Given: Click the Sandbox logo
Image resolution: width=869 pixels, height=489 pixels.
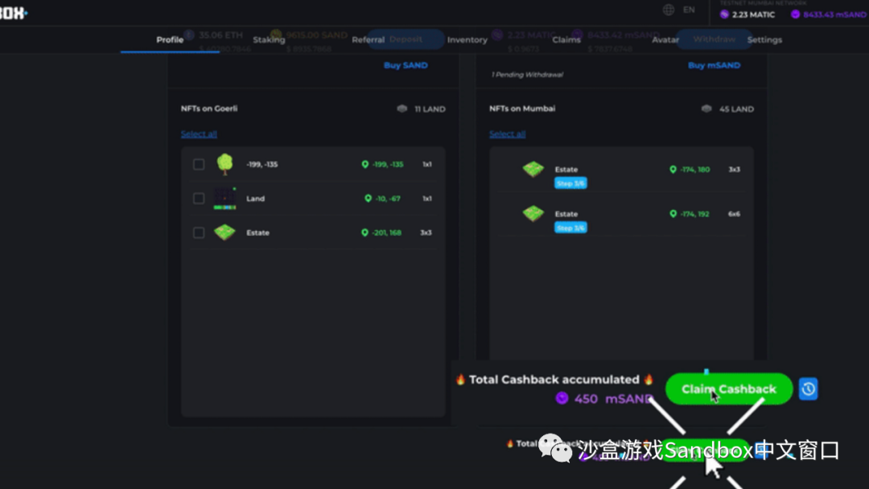Looking at the screenshot, I should [x=14, y=13].
